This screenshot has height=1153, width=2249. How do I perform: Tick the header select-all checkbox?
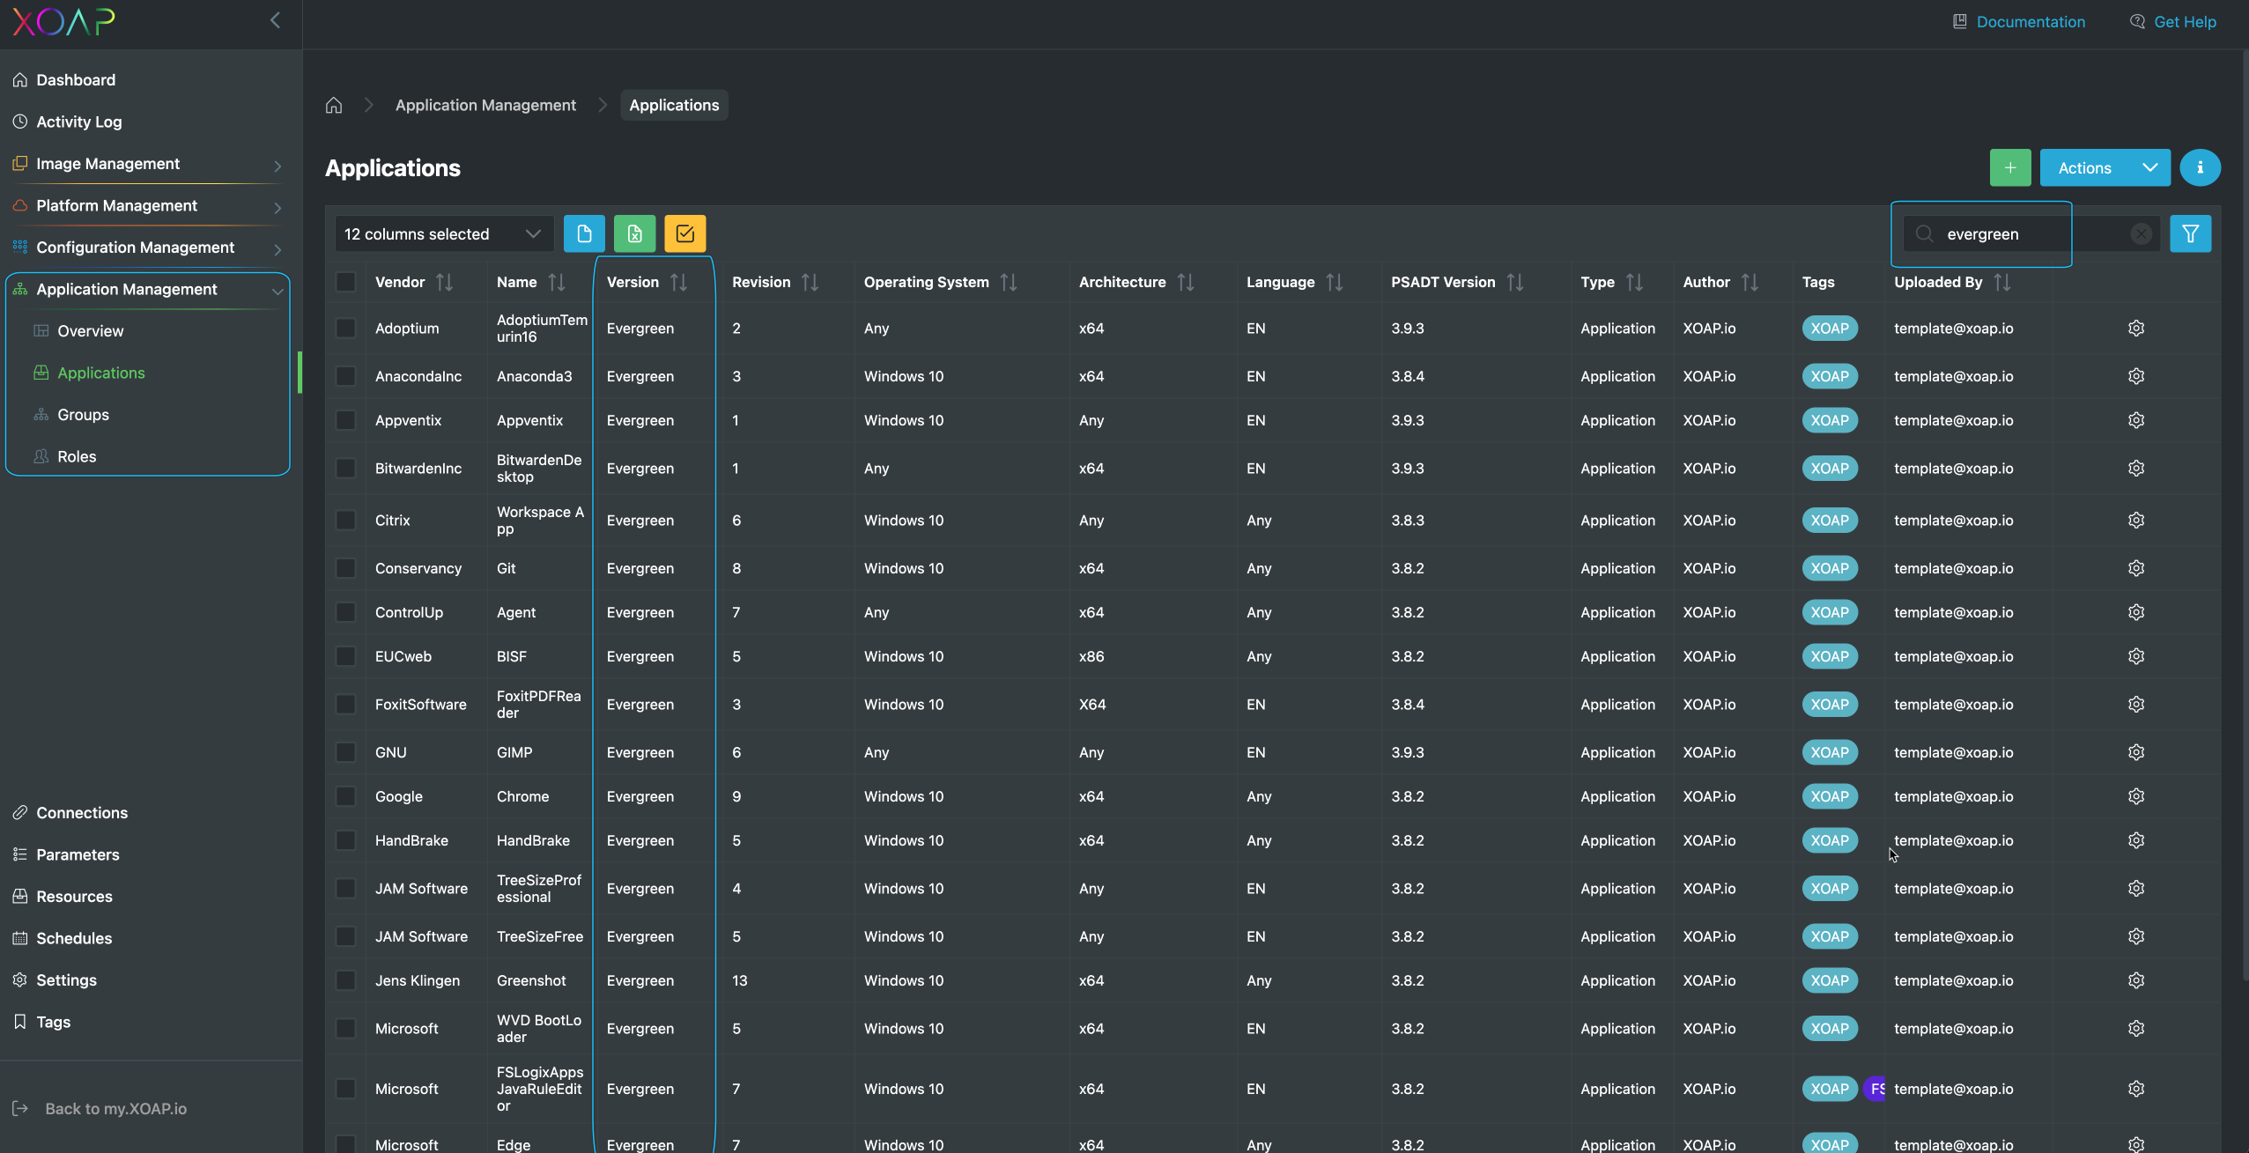[x=345, y=282]
